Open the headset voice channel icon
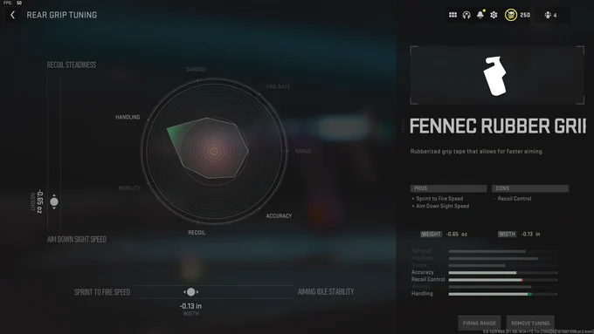 coord(466,15)
